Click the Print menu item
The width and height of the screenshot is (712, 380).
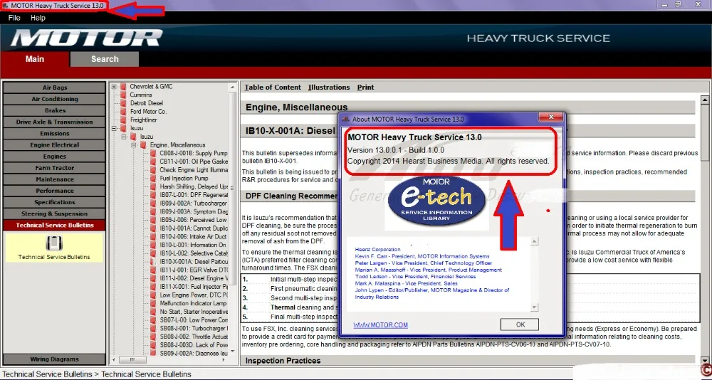pos(365,87)
